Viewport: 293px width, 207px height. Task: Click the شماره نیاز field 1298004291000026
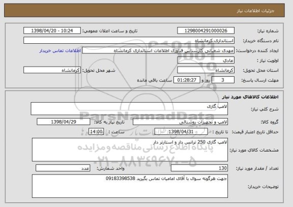(x=206, y=31)
